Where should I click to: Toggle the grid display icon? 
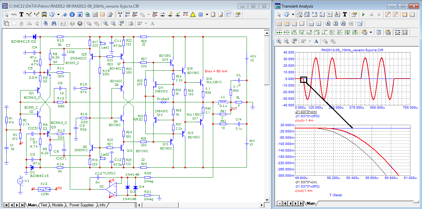pyautogui.click(x=201, y=15)
